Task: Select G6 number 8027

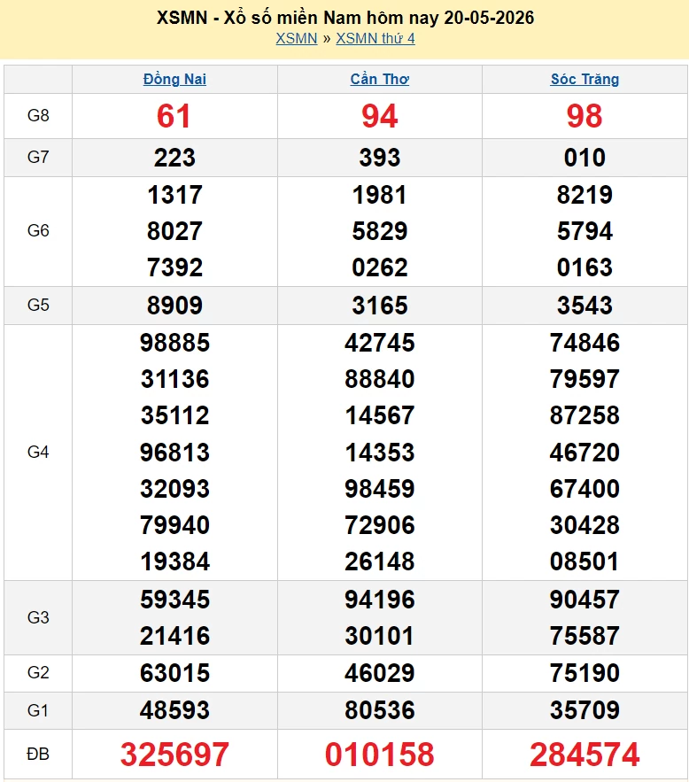Action: pyautogui.click(x=175, y=231)
